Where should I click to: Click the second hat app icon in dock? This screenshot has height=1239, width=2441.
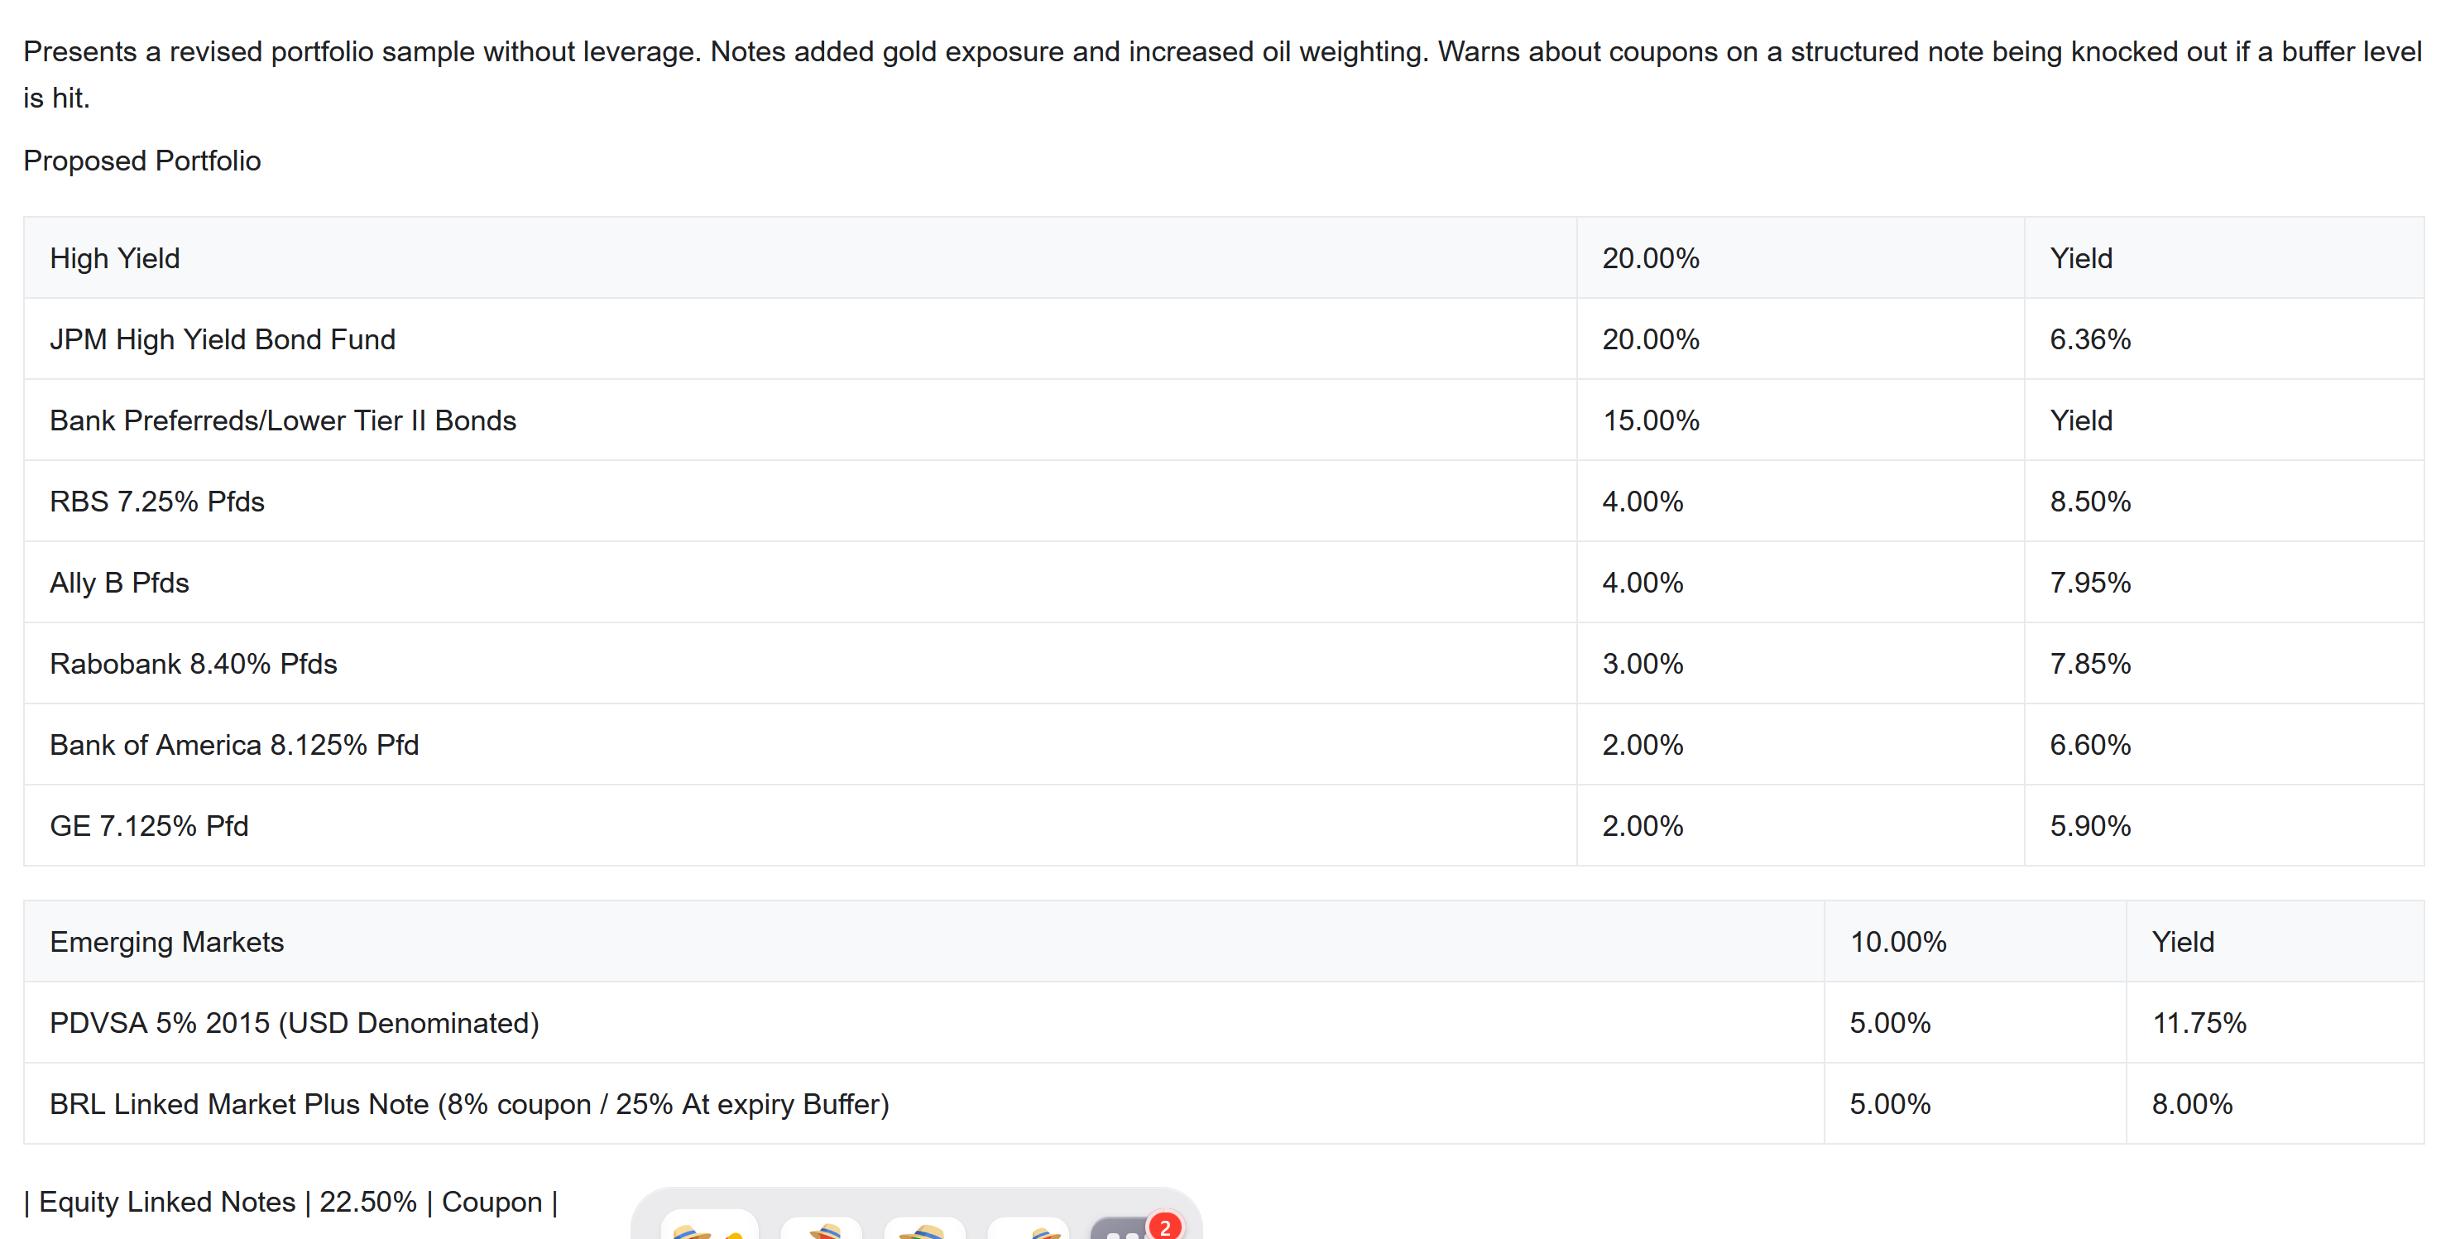coord(822,1228)
